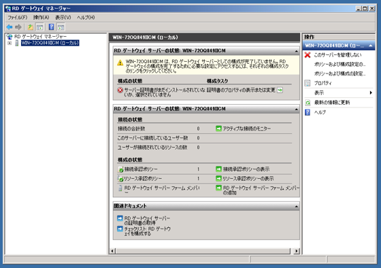Viewport: 381px width, 268px height.
Task: Click the Help icon in actions pane
Action: click(x=308, y=112)
